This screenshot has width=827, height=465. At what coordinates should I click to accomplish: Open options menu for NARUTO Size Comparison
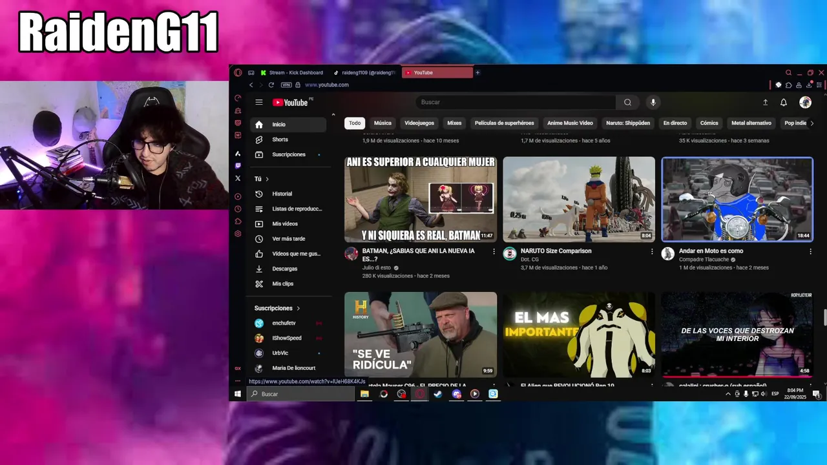tap(652, 251)
